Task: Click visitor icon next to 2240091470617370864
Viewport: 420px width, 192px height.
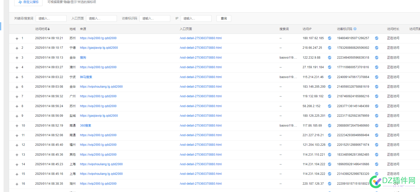Action: click(x=377, y=77)
